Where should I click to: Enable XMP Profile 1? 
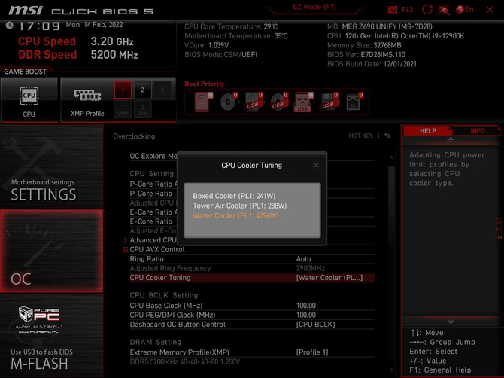click(x=123, y=90)
